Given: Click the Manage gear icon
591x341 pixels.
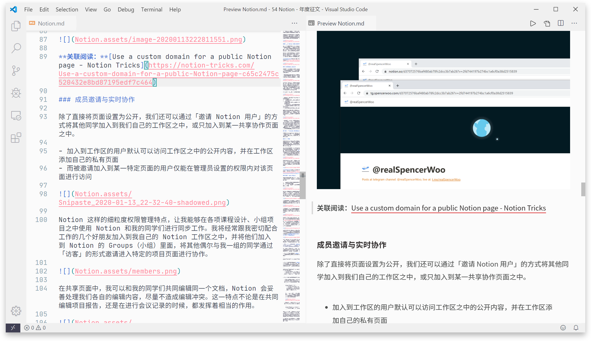Looking at the screenshot, I should (x=16, y=311).
